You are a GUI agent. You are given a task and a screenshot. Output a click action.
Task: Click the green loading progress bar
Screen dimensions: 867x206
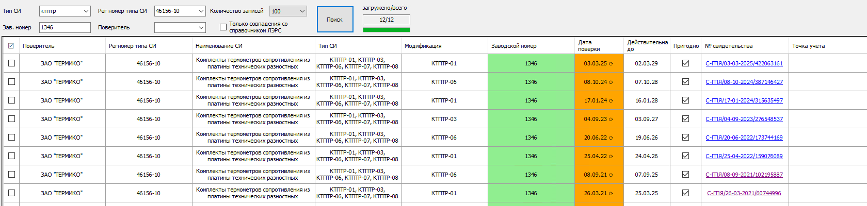[x=386, y=30]
